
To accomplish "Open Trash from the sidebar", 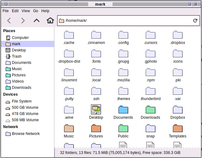I will 28,56.
